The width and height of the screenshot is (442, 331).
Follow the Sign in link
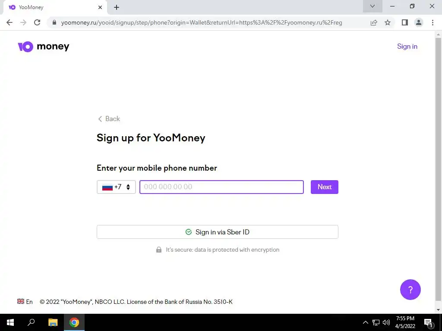coord(407,47)
